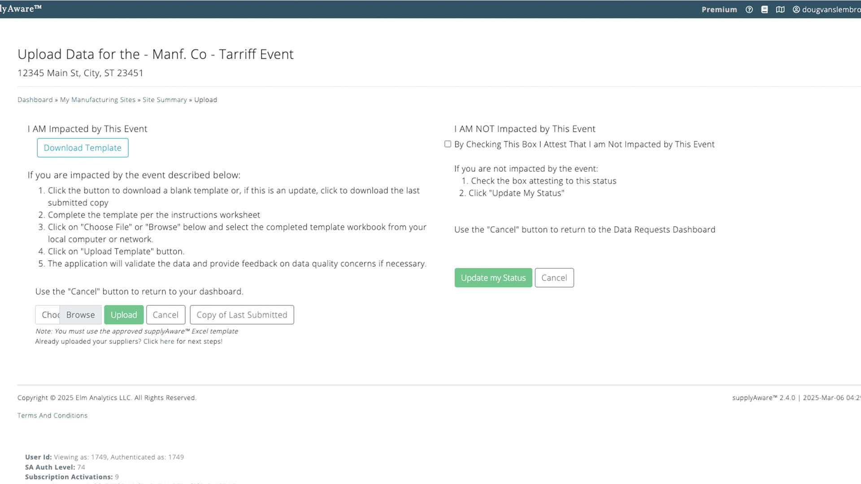This screenshot has height=484, width=861.
Task: Click Copy of Last Submitted button
Action: click(x=242, y=315)
